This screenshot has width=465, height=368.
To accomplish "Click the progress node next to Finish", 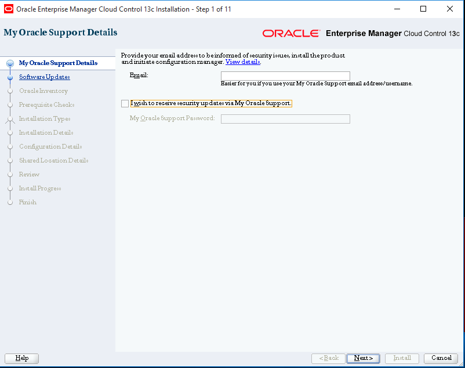I will (10, 202).
